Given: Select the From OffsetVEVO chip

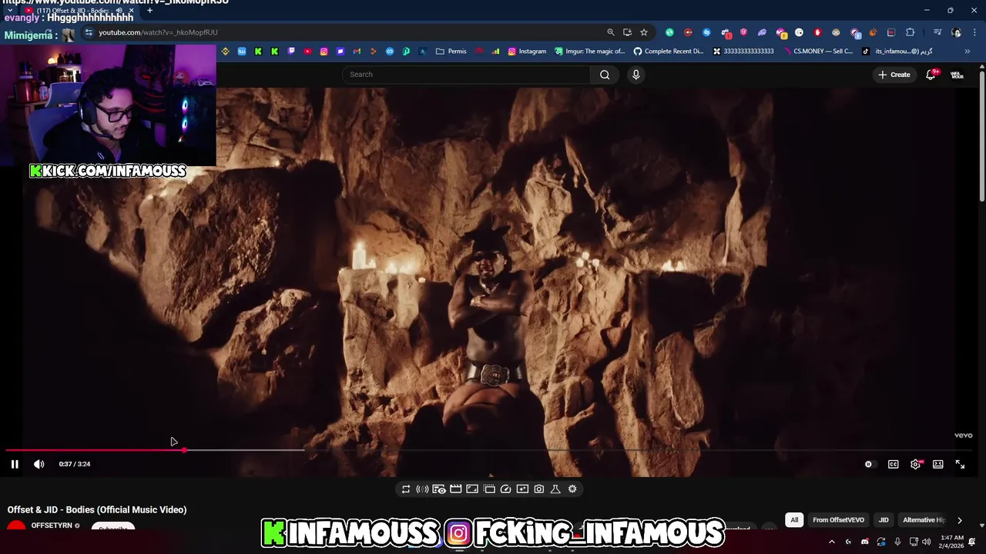Looking at the screenshot, I should coord(838,520).
